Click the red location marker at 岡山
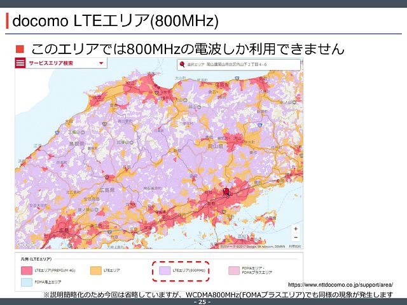 (226, 192)
